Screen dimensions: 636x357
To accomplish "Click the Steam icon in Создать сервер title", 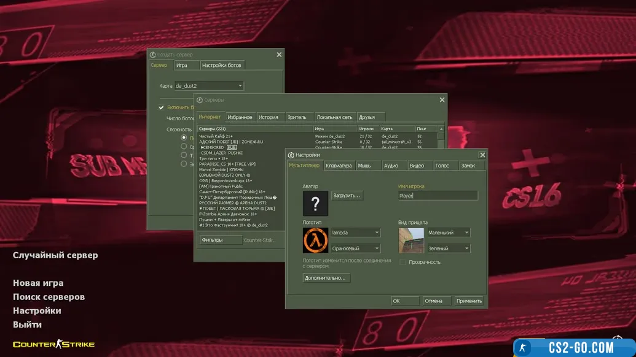I will pos(152,55).
